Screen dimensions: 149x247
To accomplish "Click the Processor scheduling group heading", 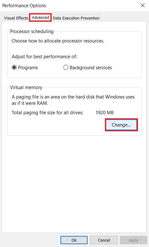I will [x=32, y=31].
